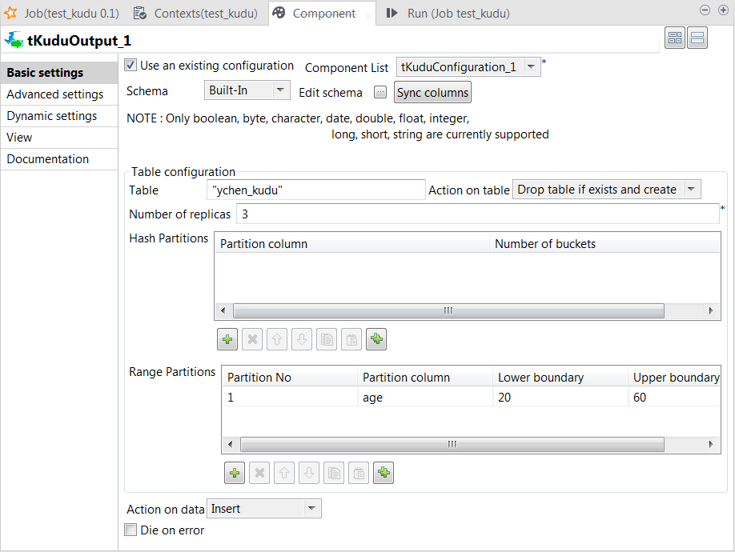Open the Component List dropdown

click(532, 67)
